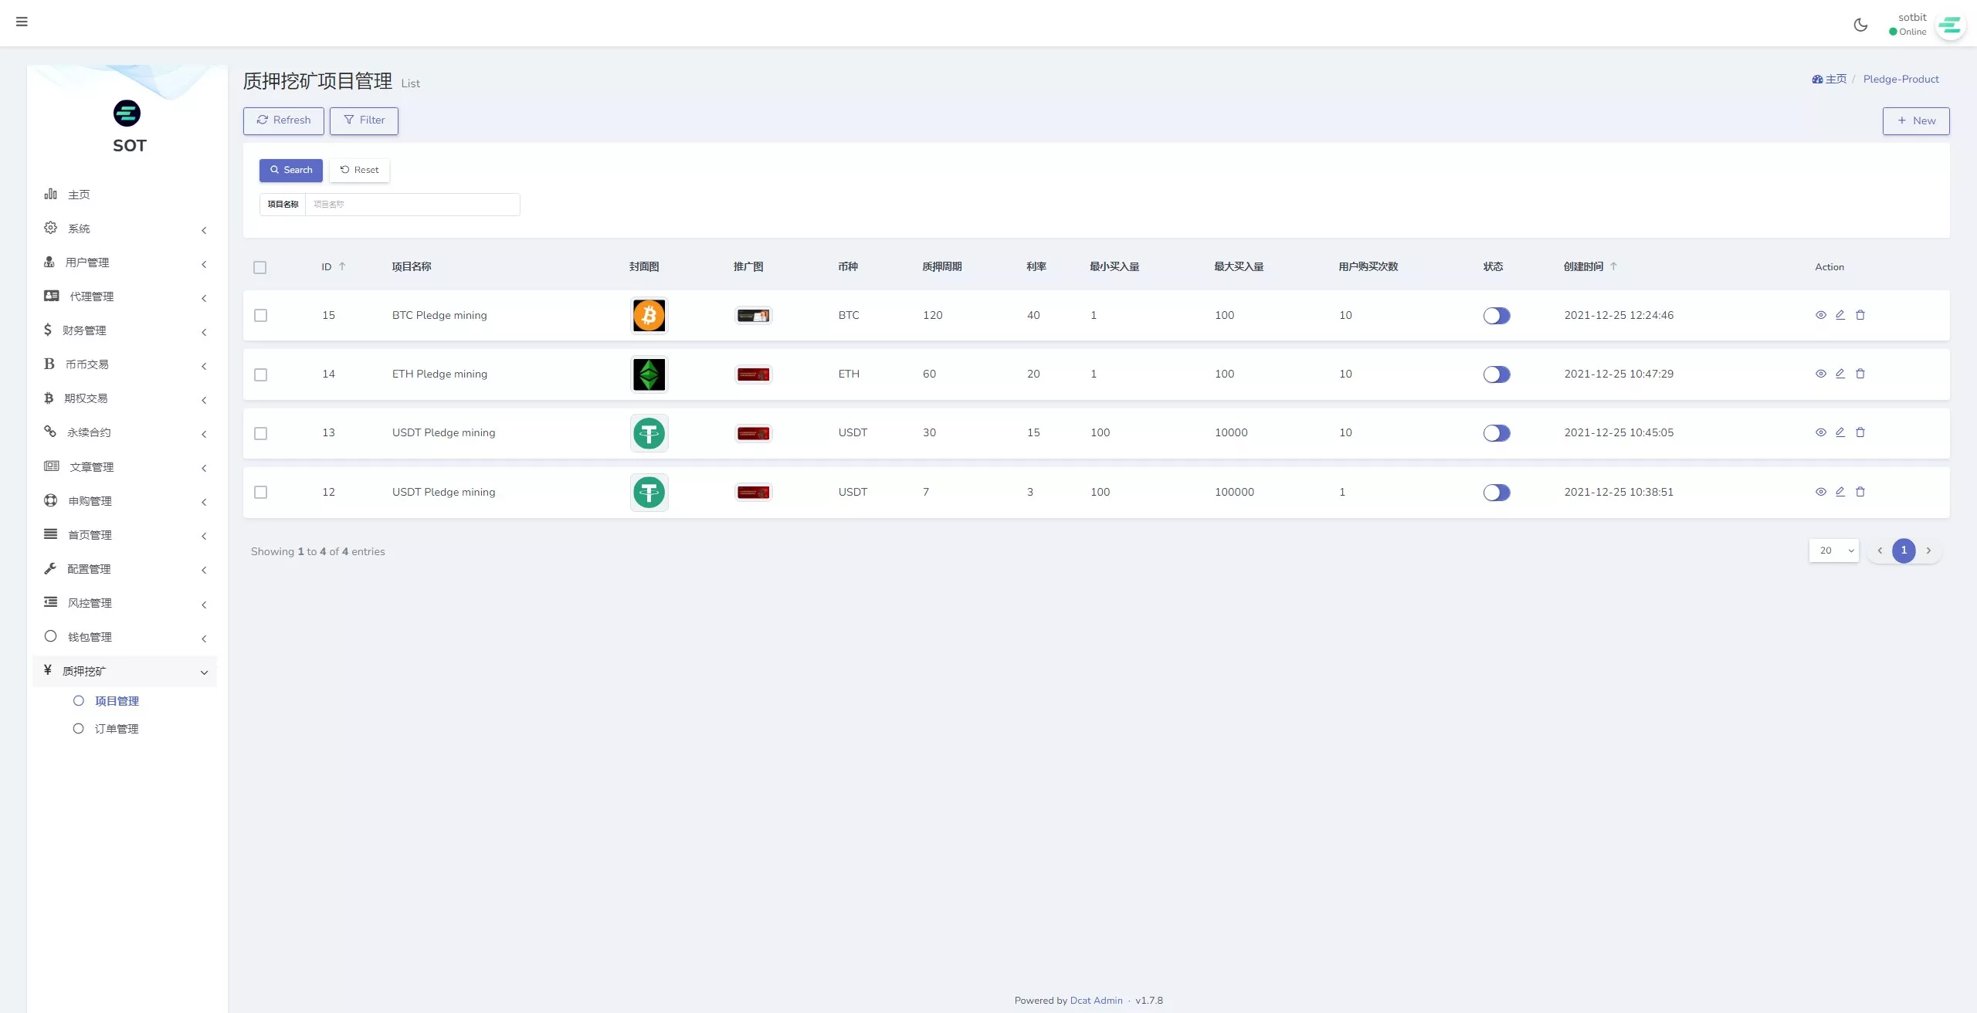Open the BTC cover image thumbnail
Image resolution: width=1977 pixels, height=1013 pixels.
[x=649, y=316]
